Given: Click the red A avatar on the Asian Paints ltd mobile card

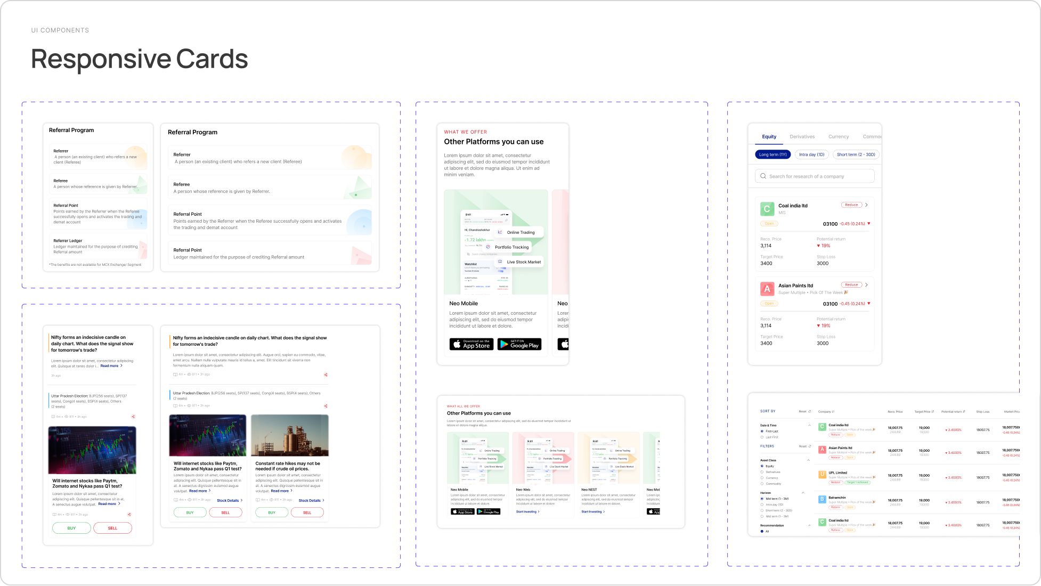Looking at the screenshot, I should (767, 289).
